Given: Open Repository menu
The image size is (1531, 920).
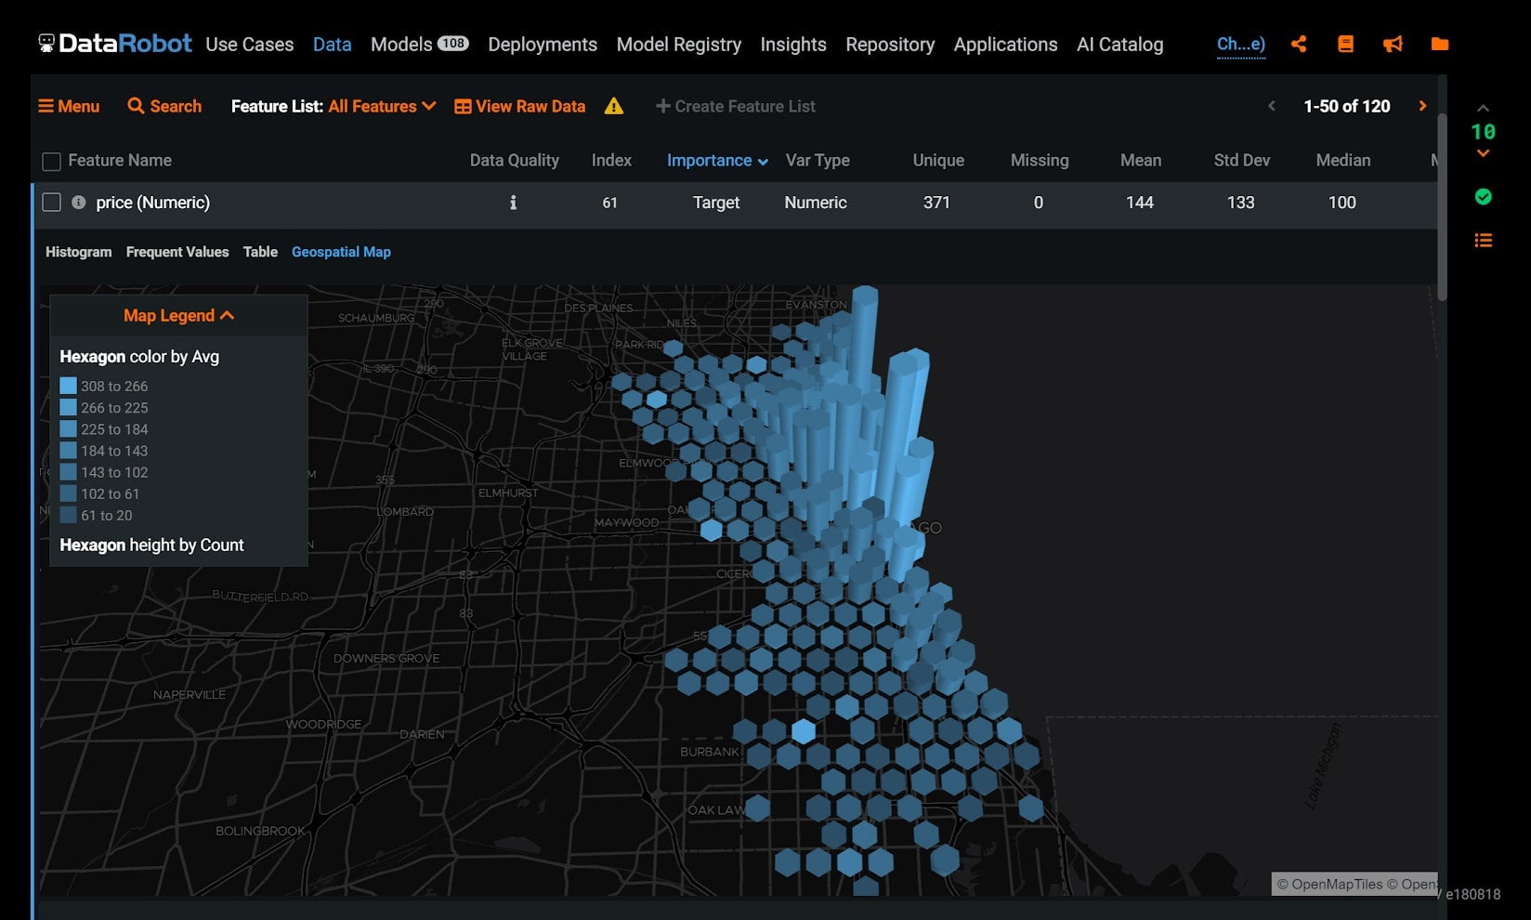Looking at the screenshot, I should point(890,44).
